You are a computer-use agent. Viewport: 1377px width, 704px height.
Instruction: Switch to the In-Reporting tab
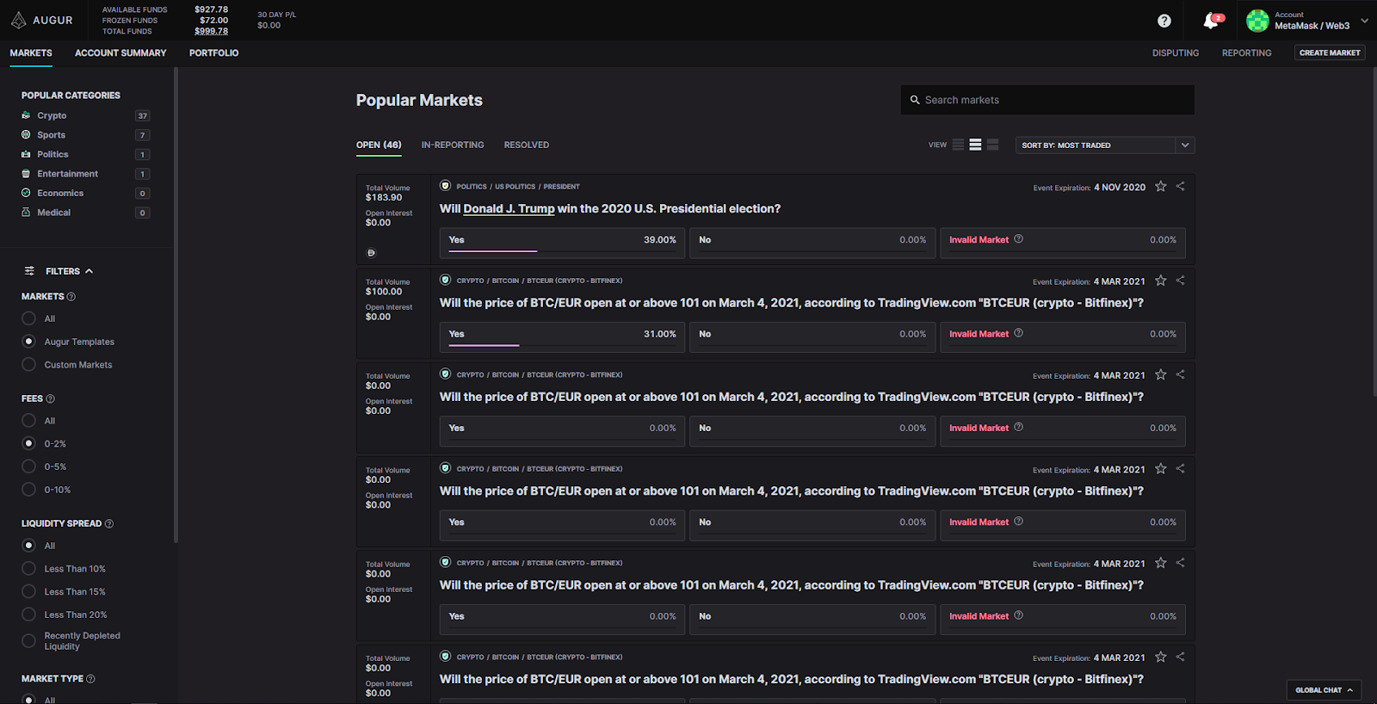coord(452,145)
